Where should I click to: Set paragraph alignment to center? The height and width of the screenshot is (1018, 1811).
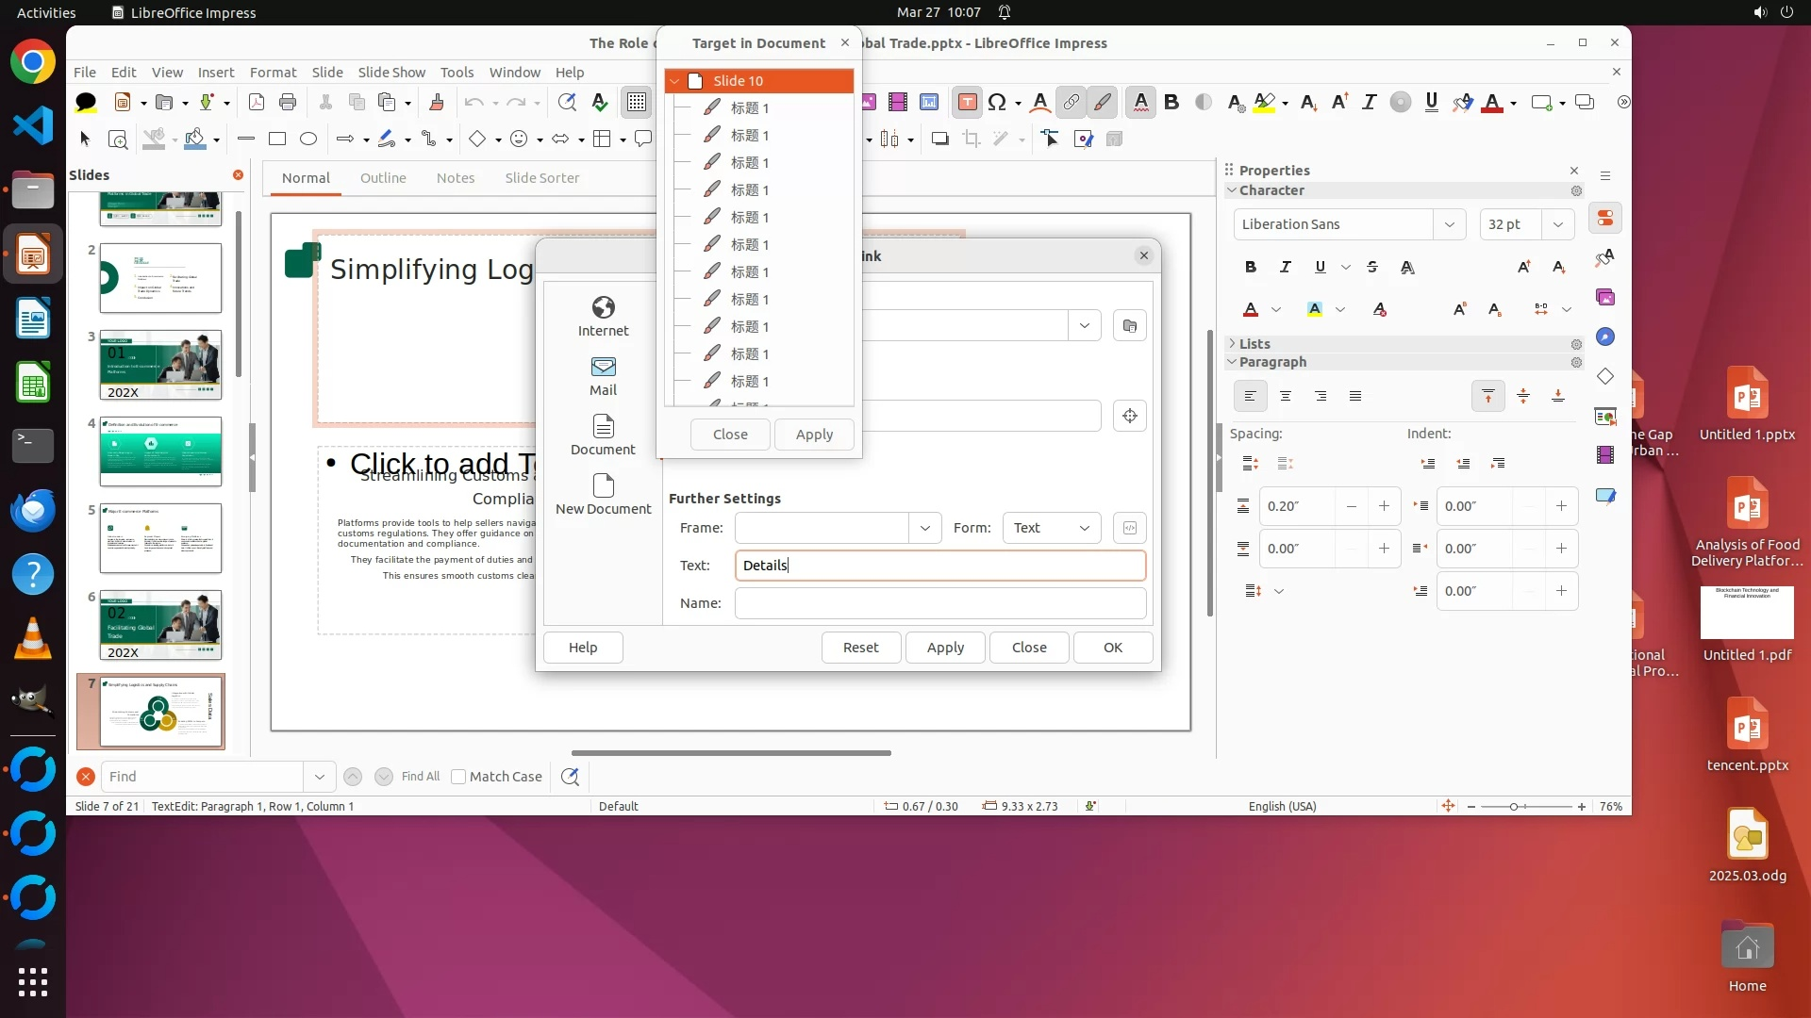pos(1285,396)
